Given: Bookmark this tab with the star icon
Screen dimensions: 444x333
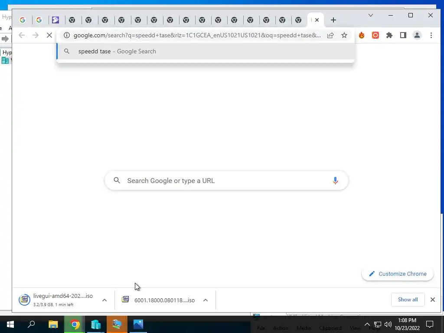Looking at the screenshot, I should coord(344,36).
